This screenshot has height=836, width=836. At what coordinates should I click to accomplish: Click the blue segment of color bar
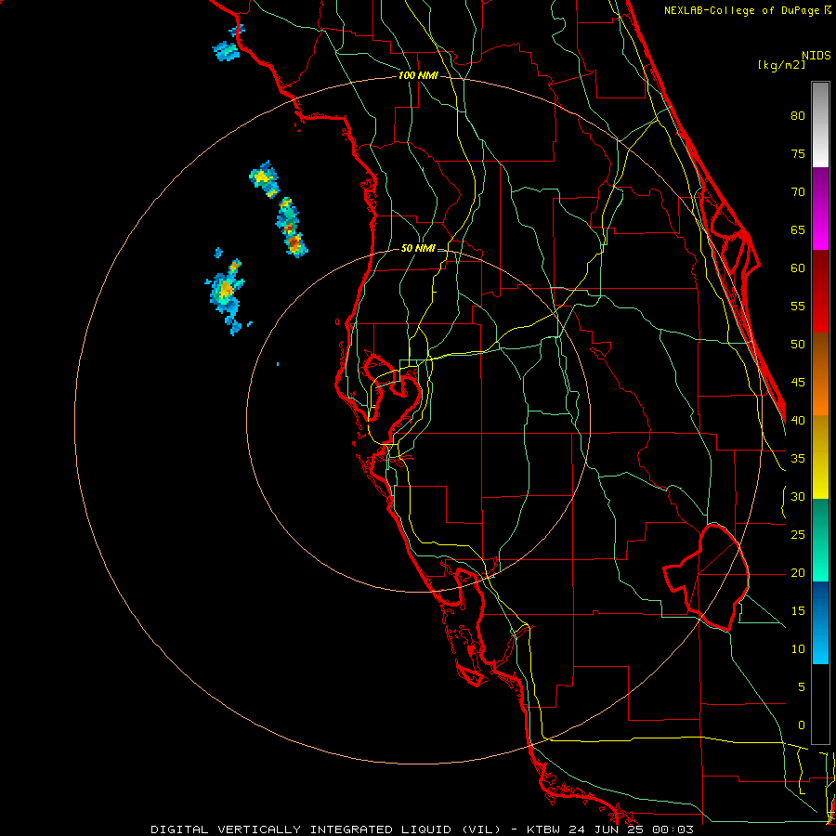click(820, 622)
